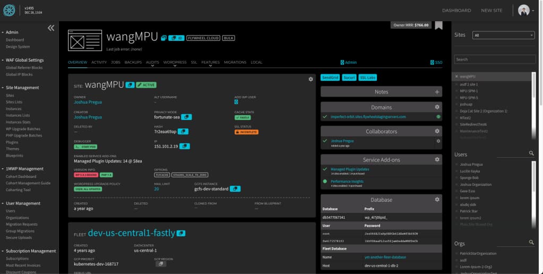
Task: Click the ACTIVE status badge
Action: 146,85
